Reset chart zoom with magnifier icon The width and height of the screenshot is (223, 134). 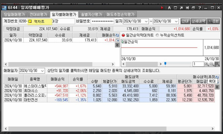click(217, 64)
